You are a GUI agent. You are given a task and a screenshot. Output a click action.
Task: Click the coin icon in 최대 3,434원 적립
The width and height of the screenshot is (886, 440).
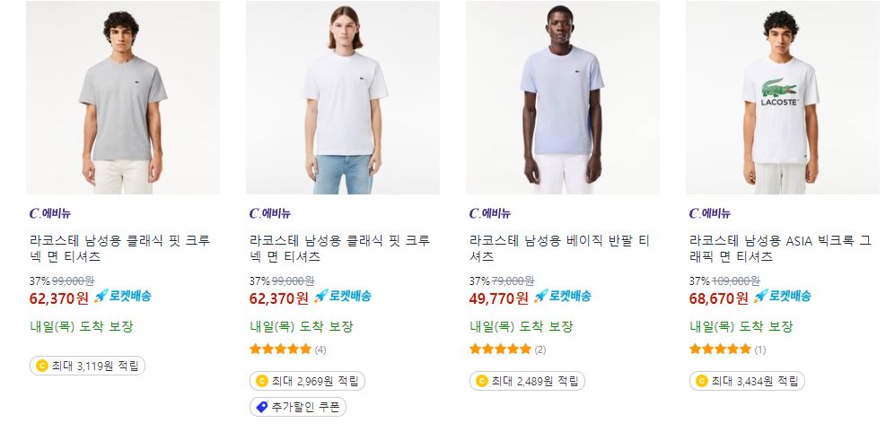pyautogui.click(x=702, y=381)
